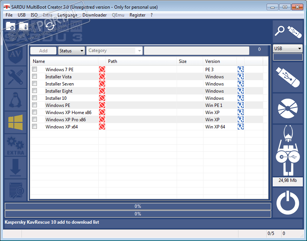Check the Installer Vista checkbox
This screenshot has height=241, width=307.
(x=35, y=76)
